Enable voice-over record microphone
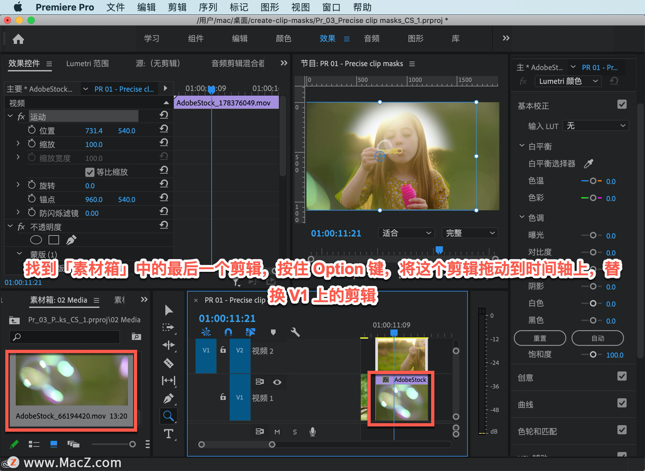 pos(312,432)
